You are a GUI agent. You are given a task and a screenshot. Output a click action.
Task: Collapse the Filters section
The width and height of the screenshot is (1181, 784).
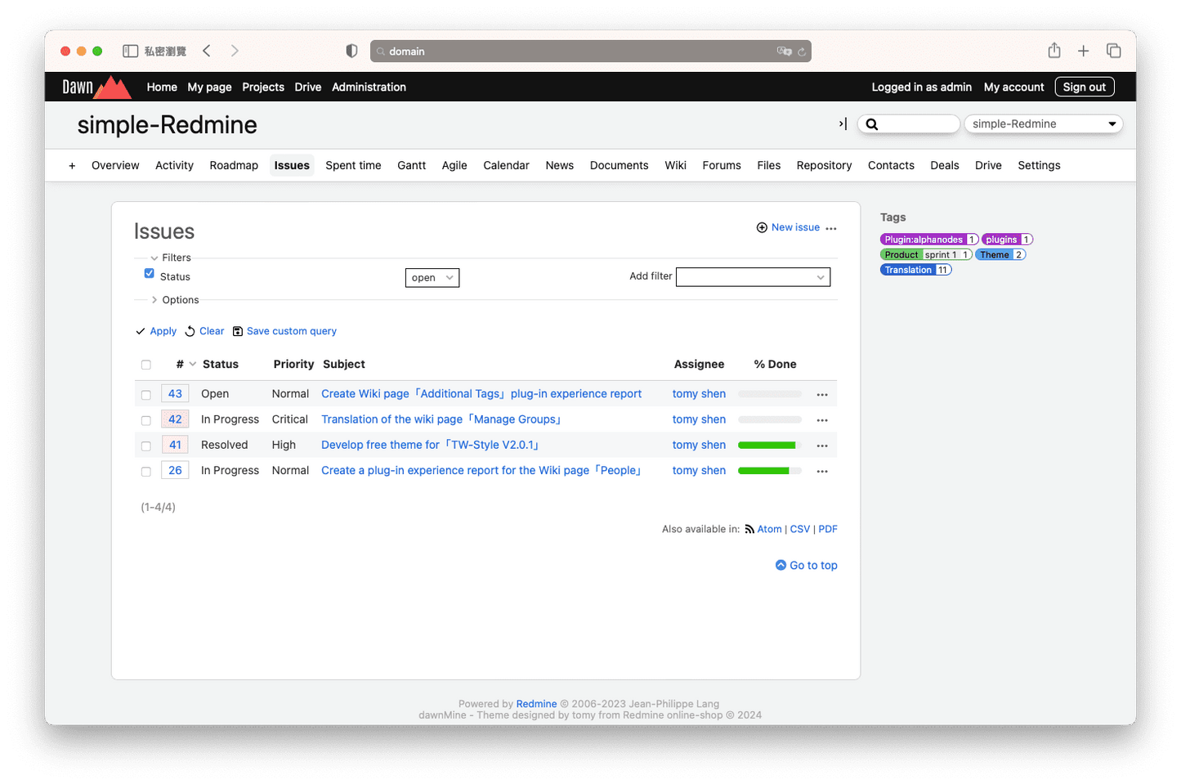154,257
